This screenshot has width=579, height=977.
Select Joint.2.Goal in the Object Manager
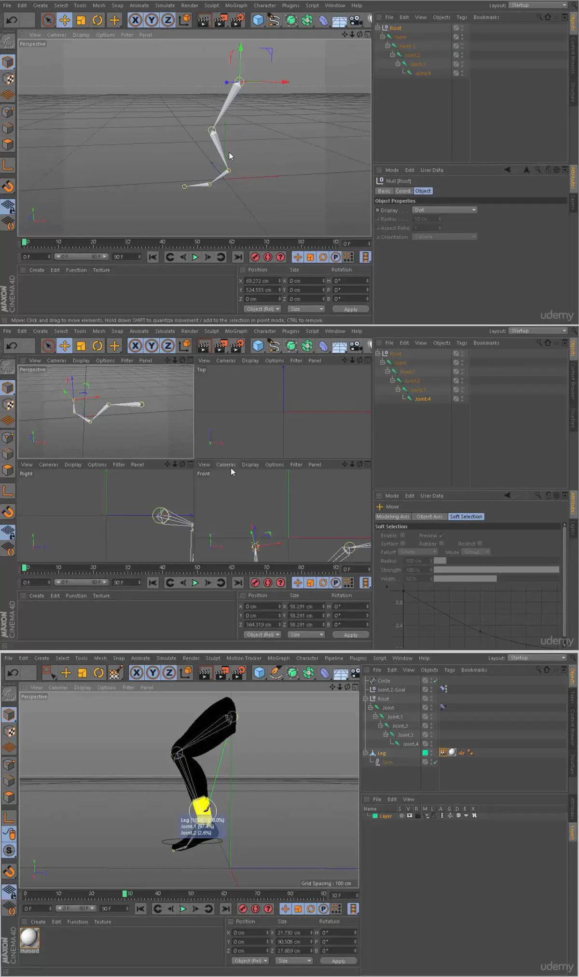[391, 690]
